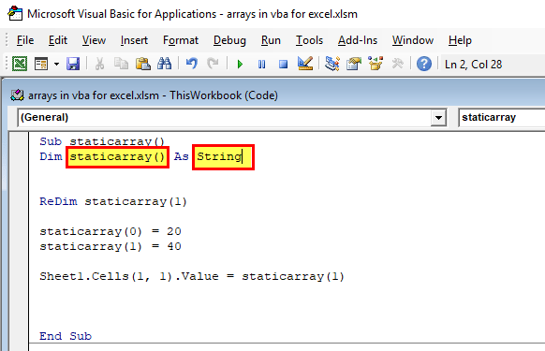Click the Find binoculars icon
The height and width of the screenshot is (351, 545).
point(165,64)
